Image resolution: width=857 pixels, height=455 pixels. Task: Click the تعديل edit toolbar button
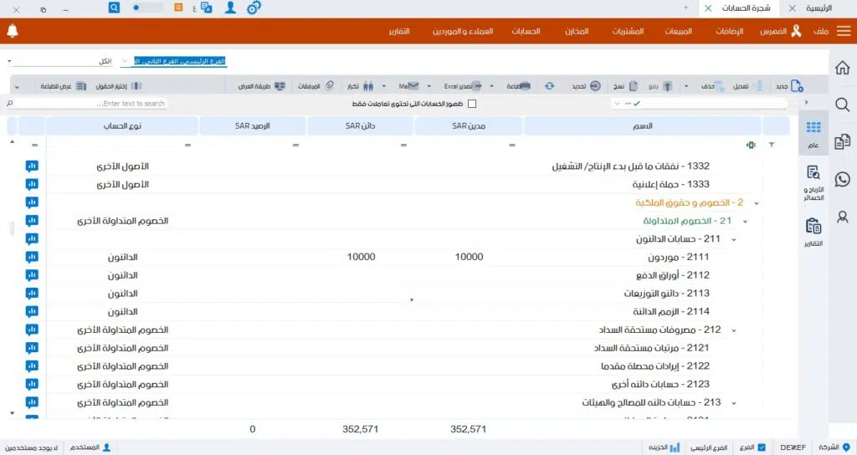pos(747,86)
